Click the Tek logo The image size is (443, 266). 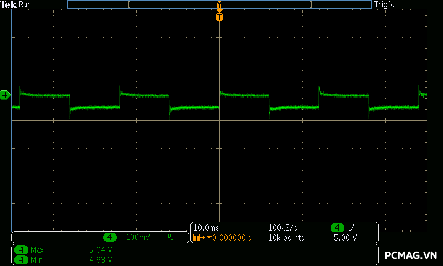point(9,4)
